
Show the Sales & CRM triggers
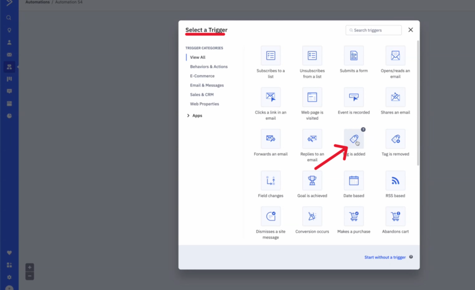(201, 95)
